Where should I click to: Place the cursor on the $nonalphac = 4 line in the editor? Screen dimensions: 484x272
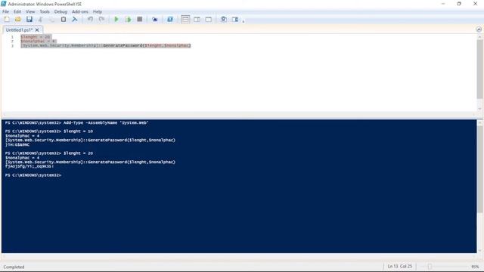coord(39,41)
